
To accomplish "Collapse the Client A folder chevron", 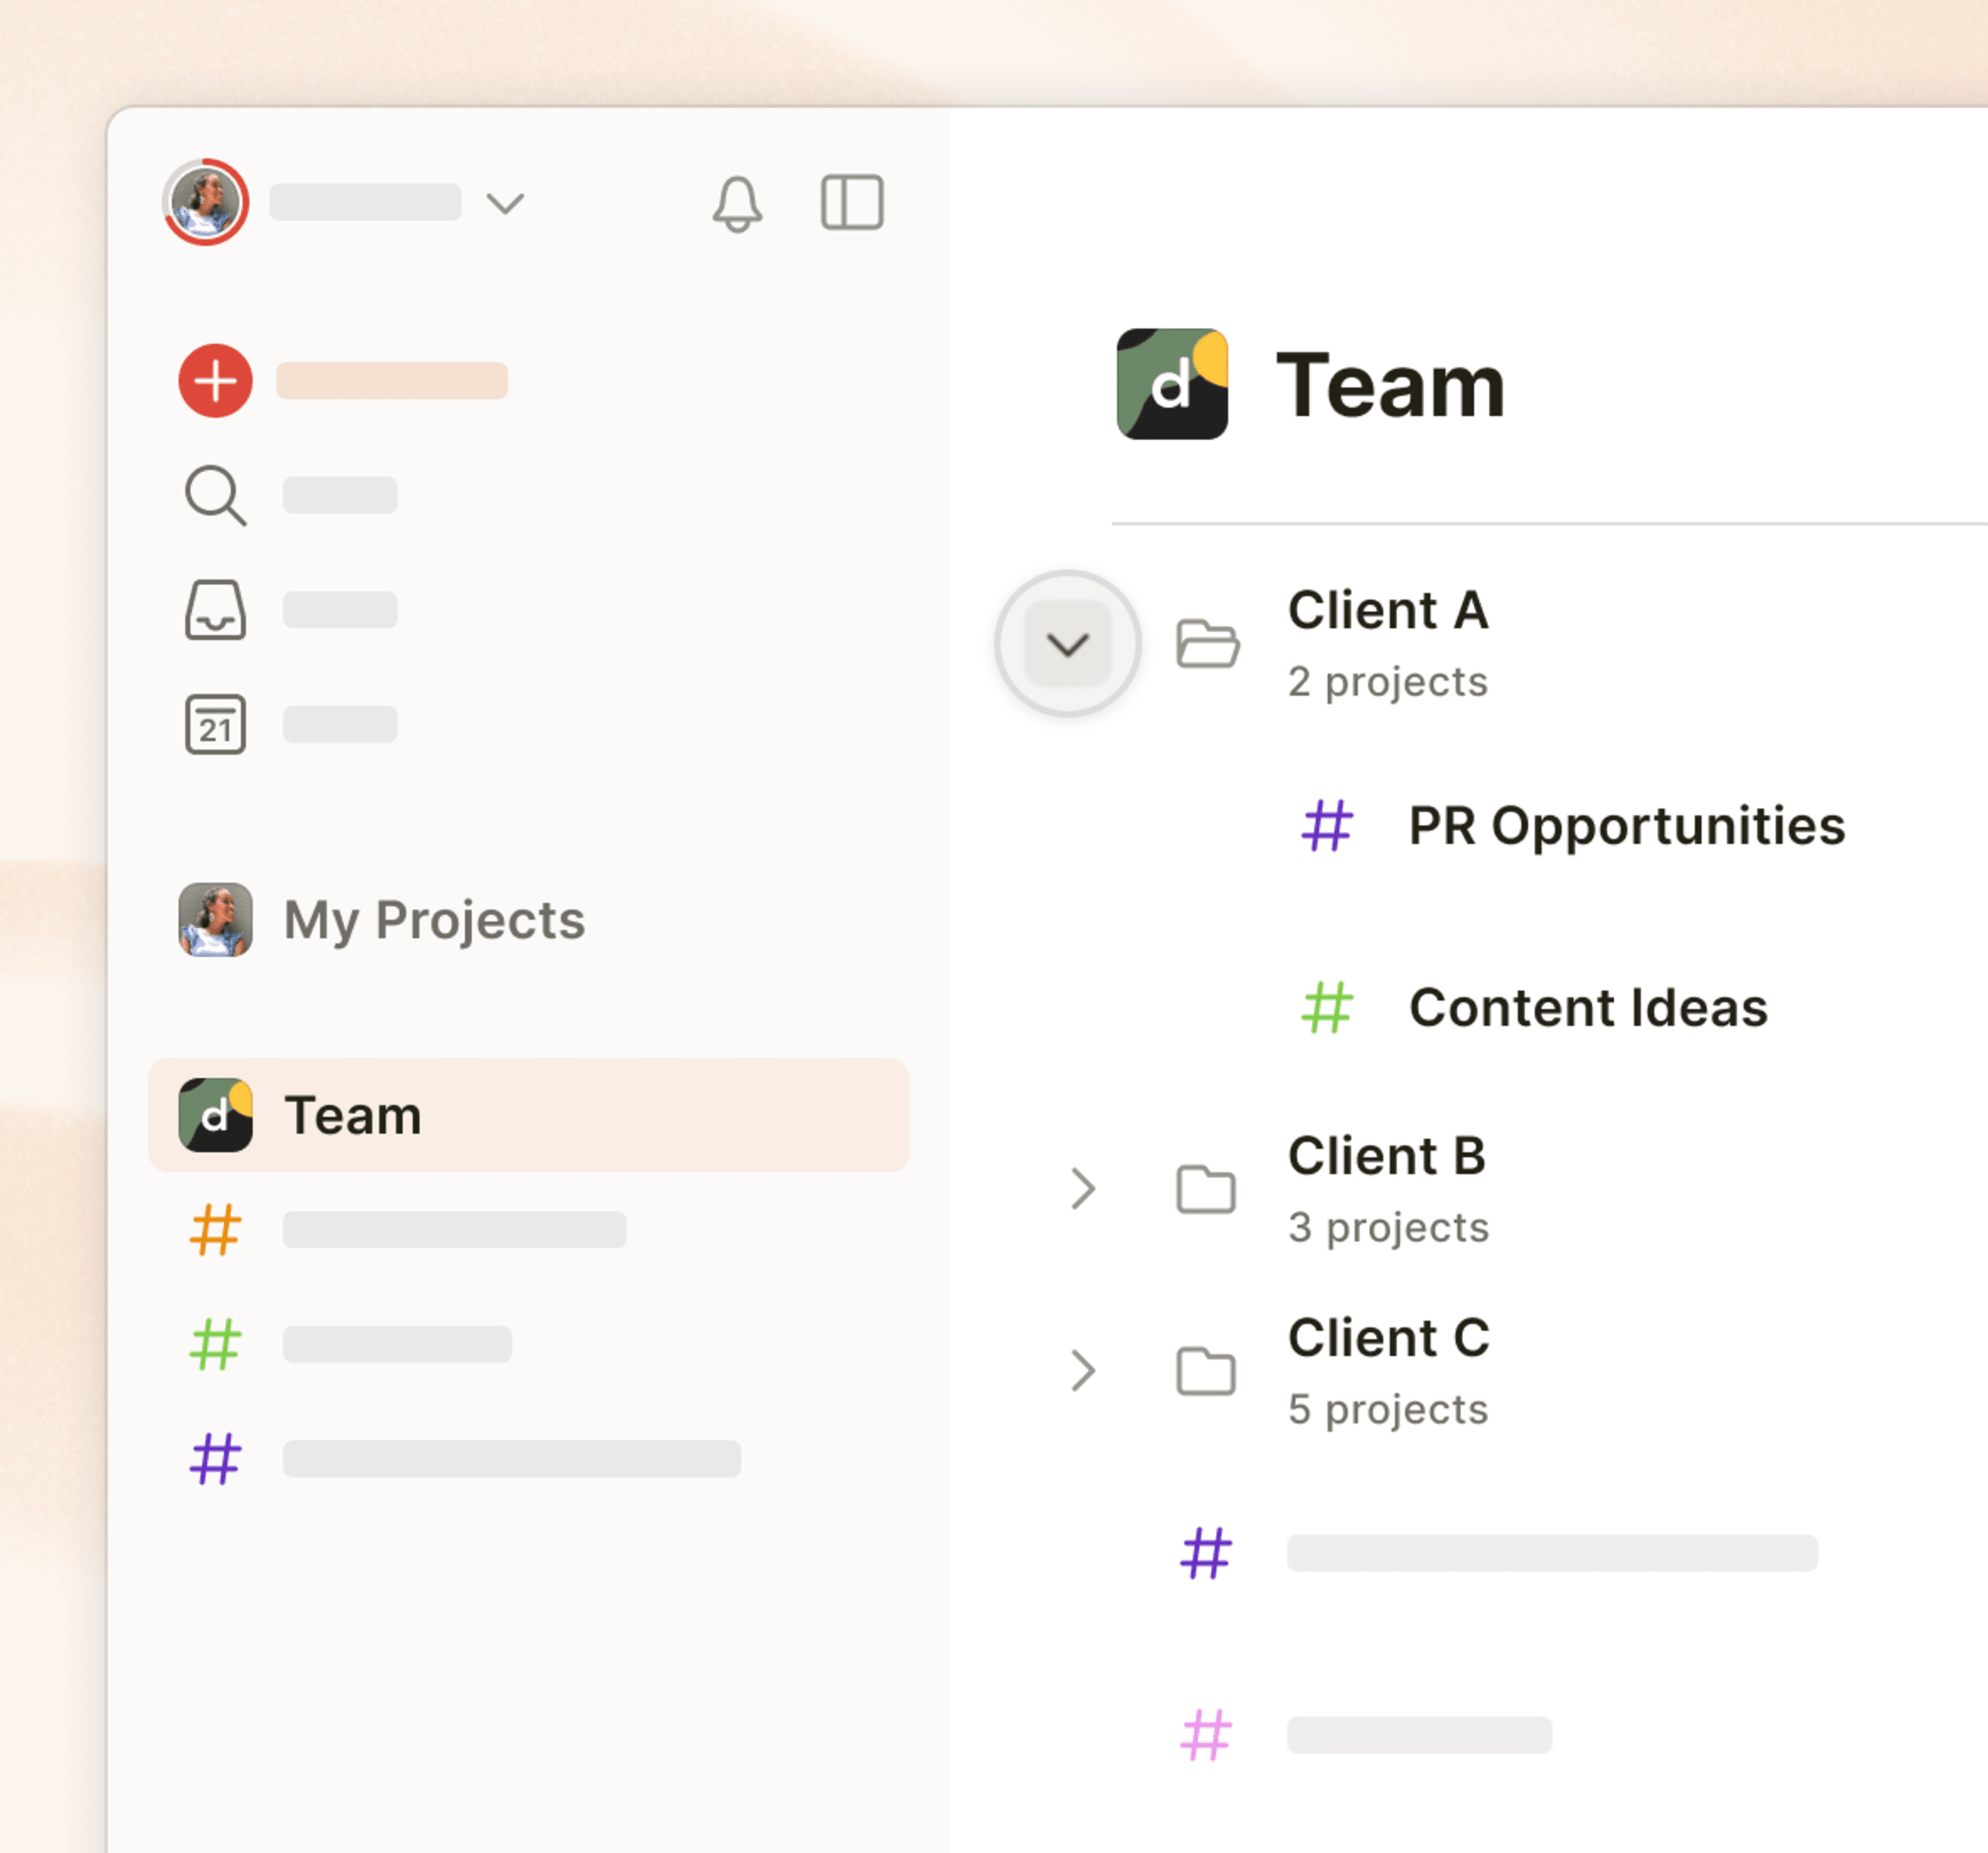I will (1068, 644).
